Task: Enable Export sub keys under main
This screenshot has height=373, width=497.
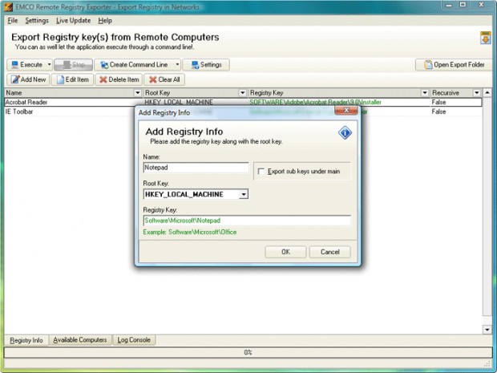Action: tap(261, 172)
